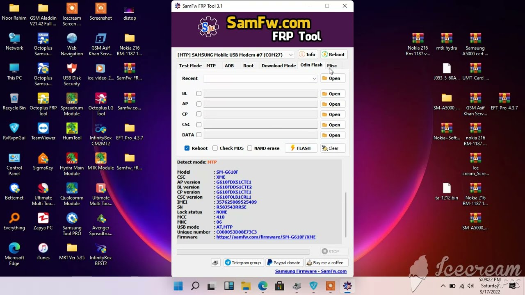
Task: Open the Misc tab
Action: click(332, 66)
